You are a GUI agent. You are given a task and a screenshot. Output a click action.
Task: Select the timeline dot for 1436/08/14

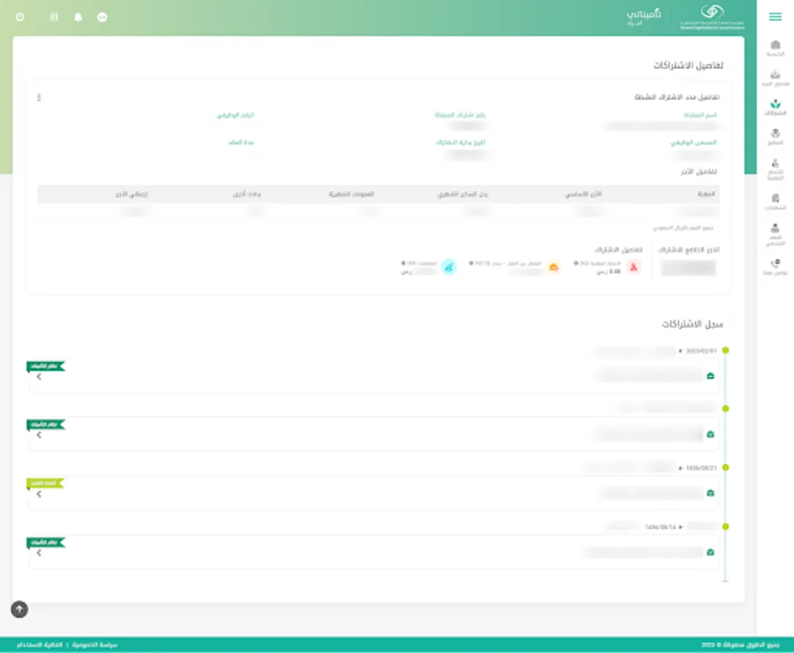pos(726,526)
